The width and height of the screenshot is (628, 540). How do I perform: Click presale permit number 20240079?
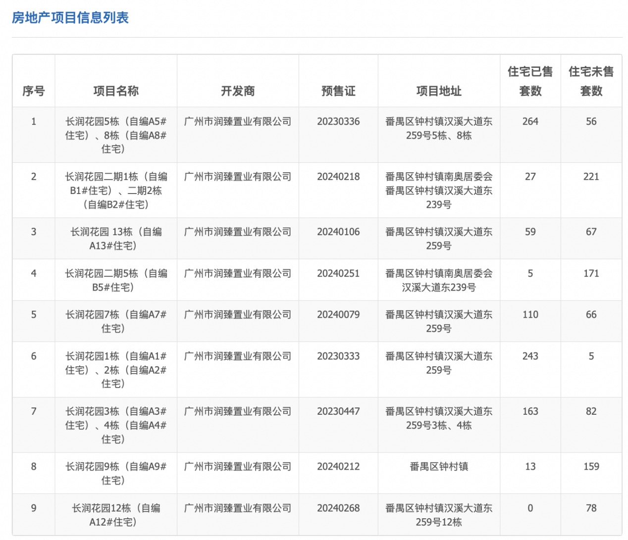pos(338,314)
